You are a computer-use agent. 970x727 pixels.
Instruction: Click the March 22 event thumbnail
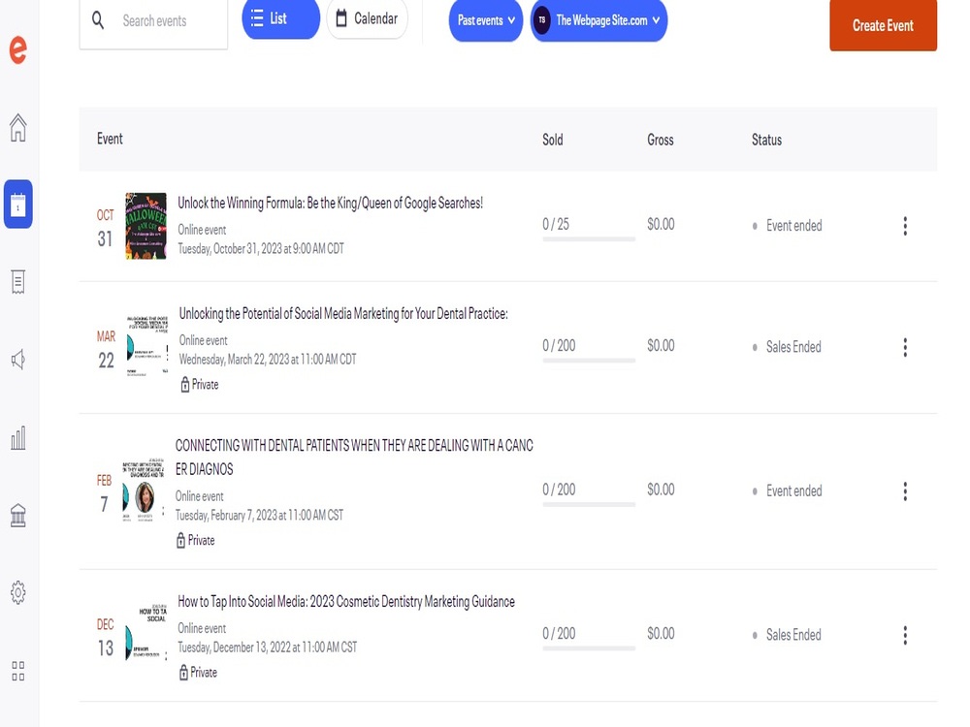147,346
